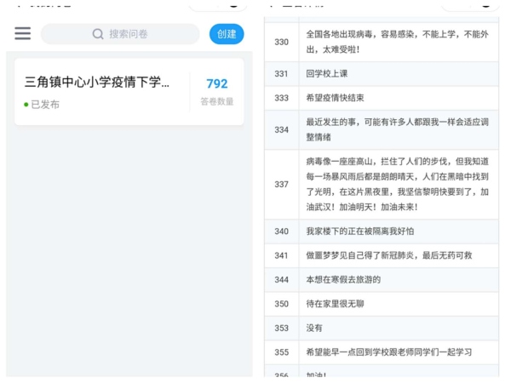Screen dimensions: 511x383
Task: Click the magnifier icon in search bar
Action: click(98, 34)
